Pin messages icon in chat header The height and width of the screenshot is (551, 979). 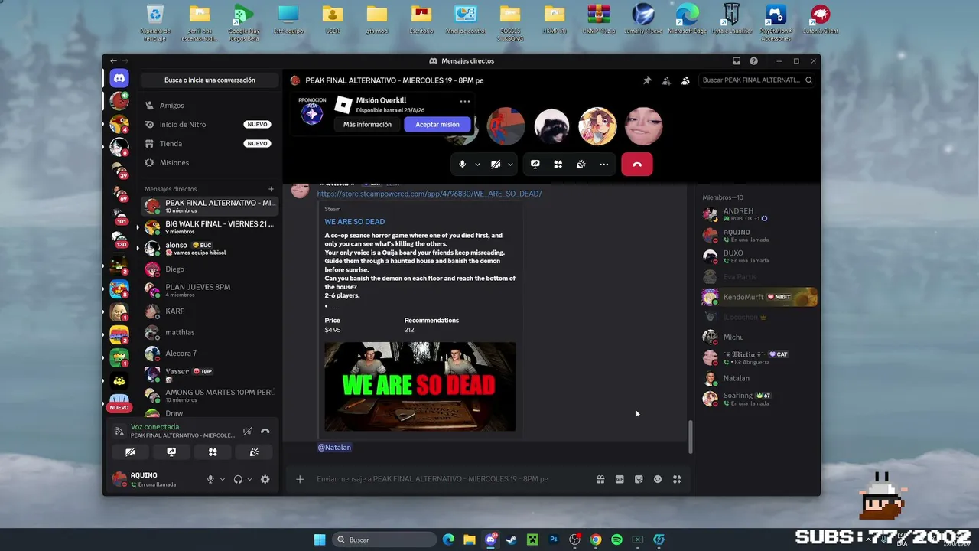pyautogui.click(x=647, y=80)
